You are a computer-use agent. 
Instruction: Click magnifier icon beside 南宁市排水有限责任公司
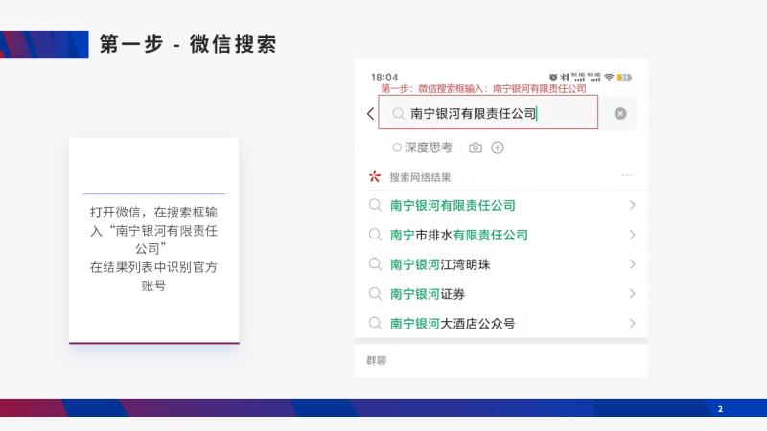[375, 235]
